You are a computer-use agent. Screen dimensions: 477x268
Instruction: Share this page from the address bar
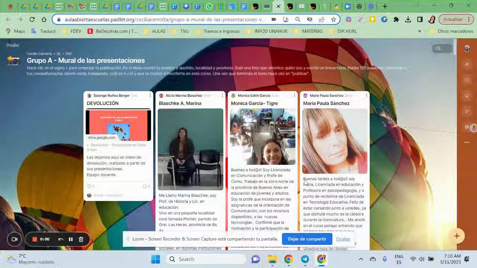point(322,19)
